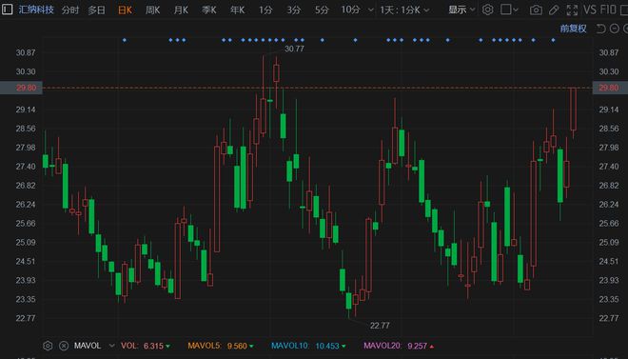Image resolution: width=628 pixels, height=359 pixels.
Task: Click the 汇纳科技 stock name
Action: click(x=36, y=10)
